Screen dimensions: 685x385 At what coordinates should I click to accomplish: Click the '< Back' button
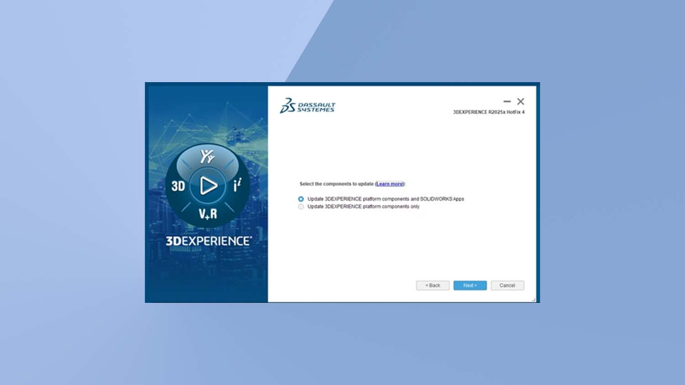pos(432,285)
